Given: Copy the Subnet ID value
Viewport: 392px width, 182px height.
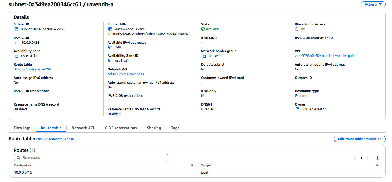Looking at the screenshot, I should (16, 29).
